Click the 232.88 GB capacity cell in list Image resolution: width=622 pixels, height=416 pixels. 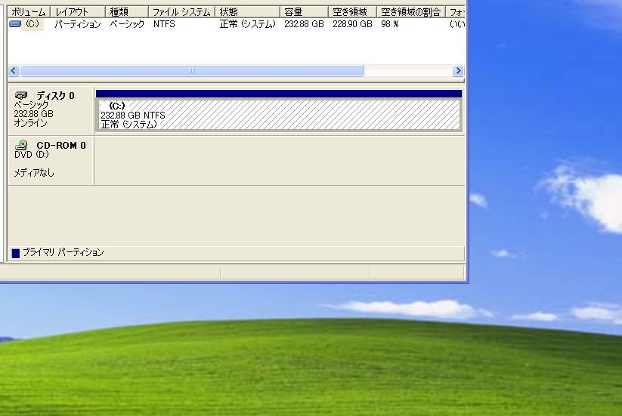pos(305,24)
